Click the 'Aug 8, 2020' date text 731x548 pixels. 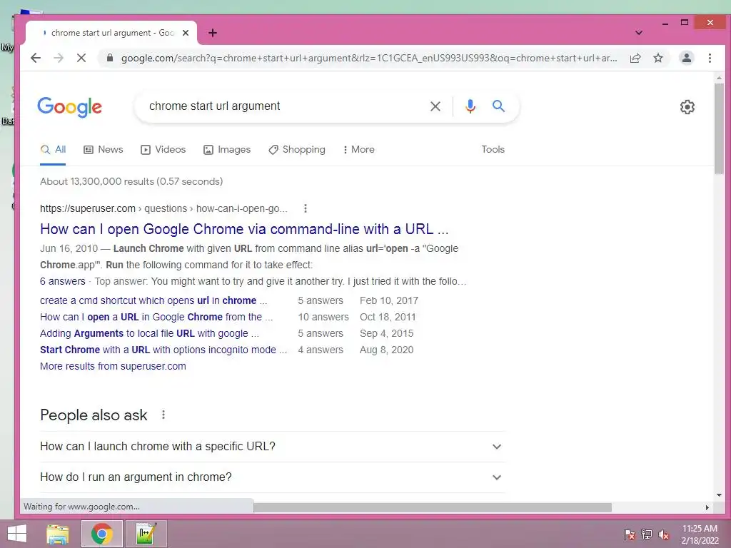(x=386, y=350)
